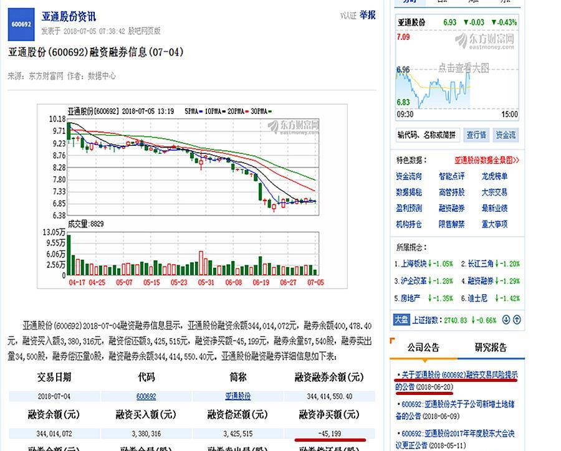Screen dimensions: 561x451
Task: Open 亚通股份数据全景图 link
Action: 487,160
